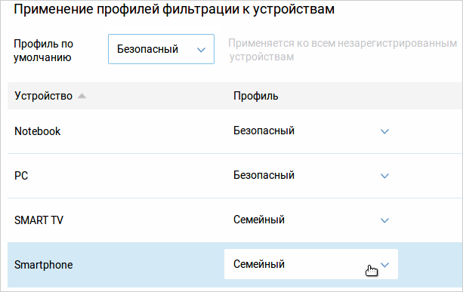Click the Профиль по умолчанию label
The image size is (463, 292).
click(x=43, y=51)
